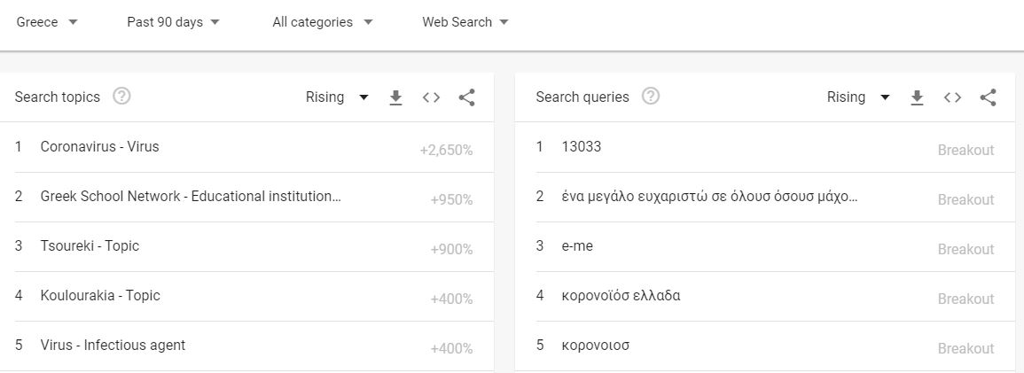
Task: Select the Koulourakia - Topic row
Action: tap(100, 296)
